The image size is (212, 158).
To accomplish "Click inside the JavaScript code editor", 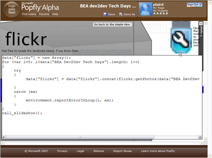I will point(102,95).
